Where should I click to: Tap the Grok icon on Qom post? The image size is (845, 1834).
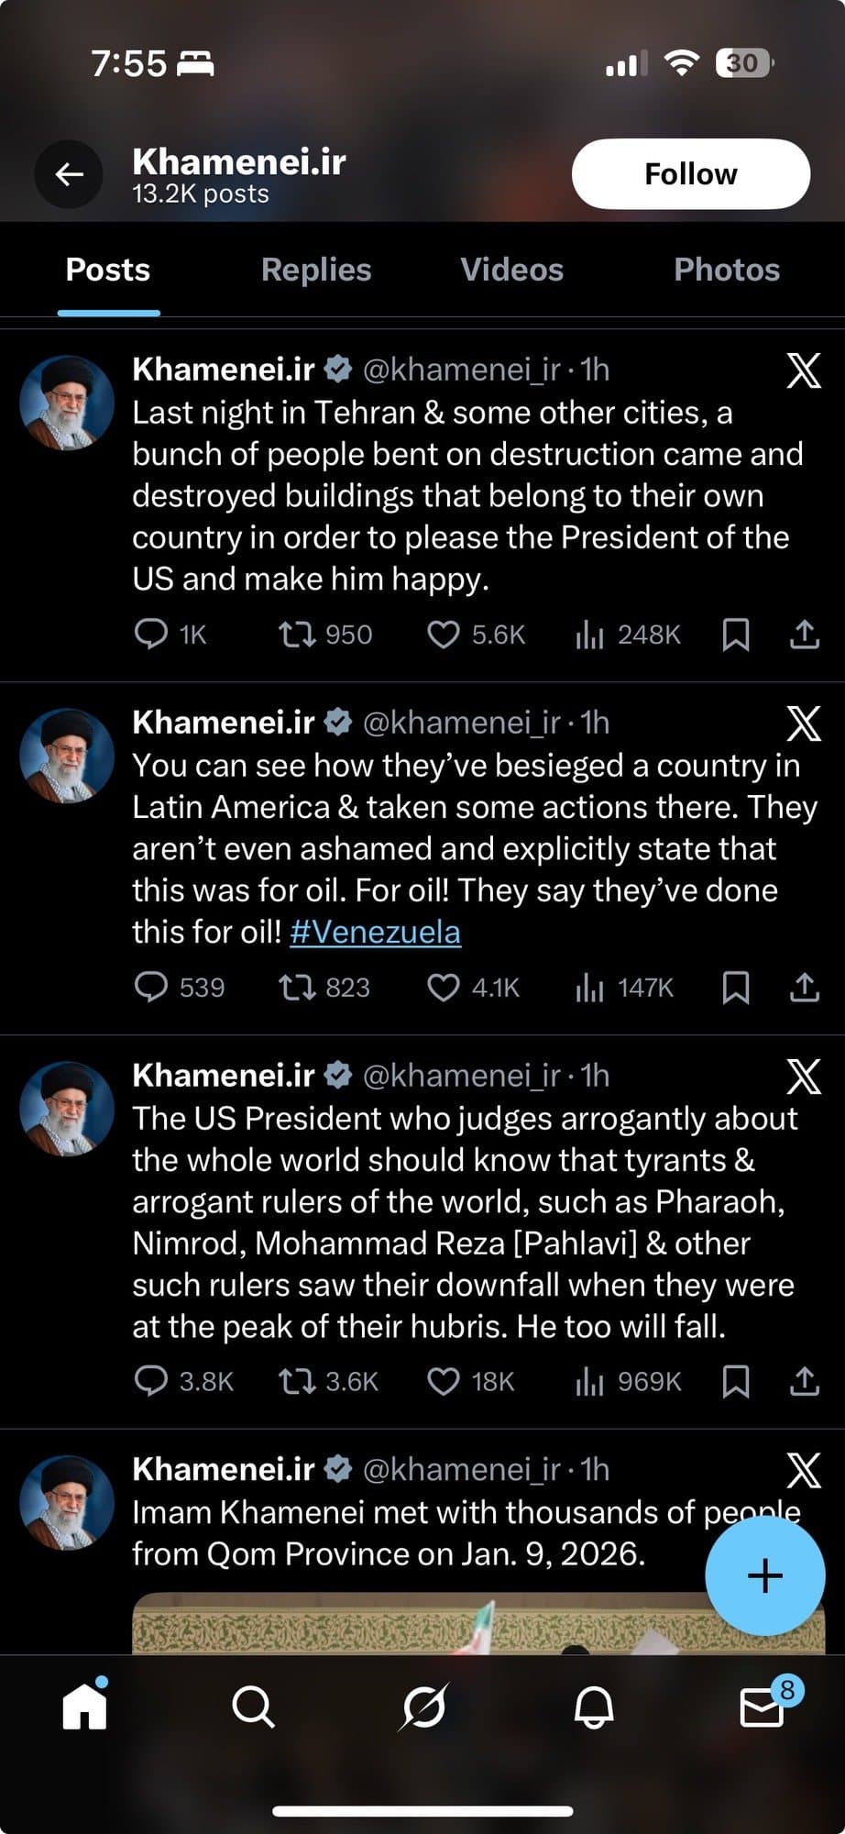click(x=804, y=1470)
